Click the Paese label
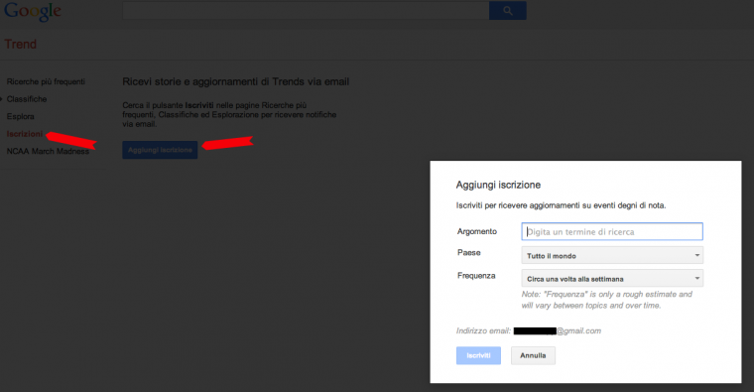Screen dimensions: 754x392 [x=468, y=252]
